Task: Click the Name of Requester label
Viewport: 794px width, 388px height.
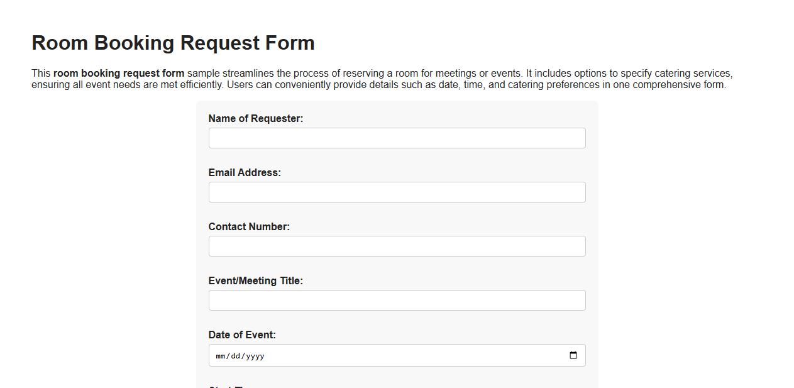Action: click(x=255, y=118)
